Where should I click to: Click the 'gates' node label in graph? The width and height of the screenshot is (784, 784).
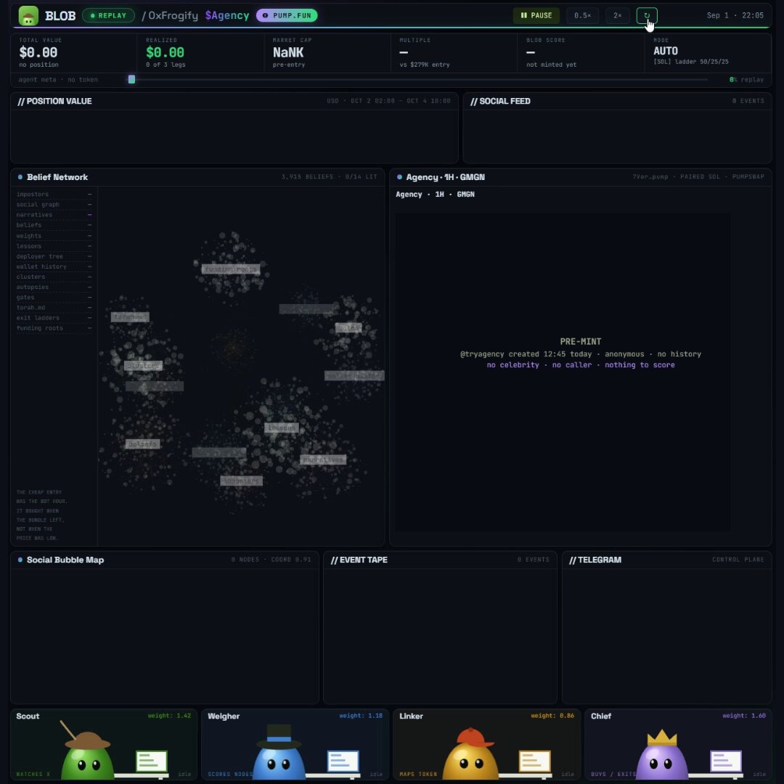tap(348, 327)
